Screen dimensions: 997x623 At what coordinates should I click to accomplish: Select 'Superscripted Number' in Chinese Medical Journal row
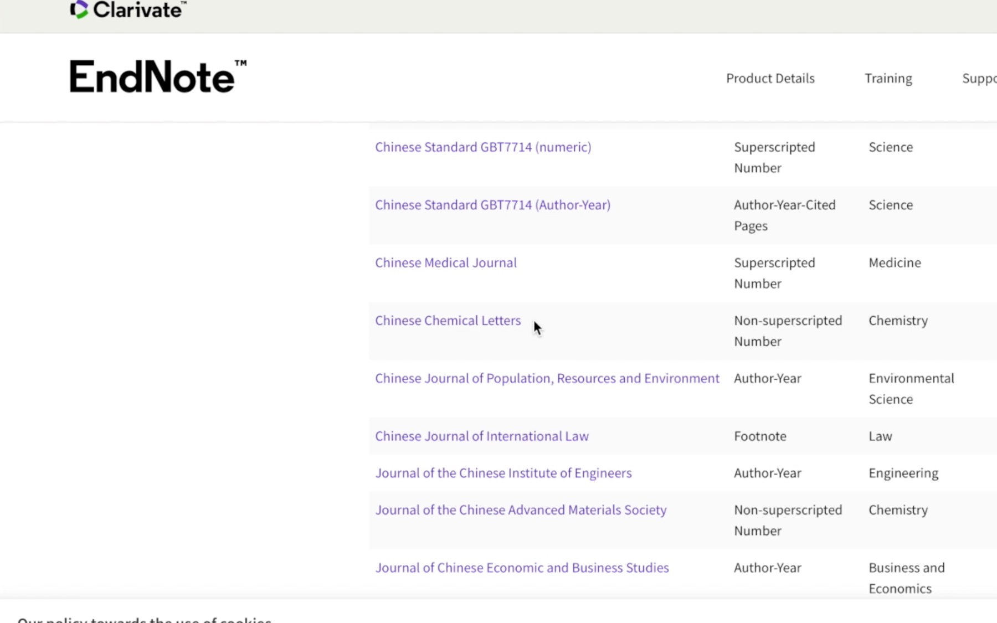click(774, 273)
